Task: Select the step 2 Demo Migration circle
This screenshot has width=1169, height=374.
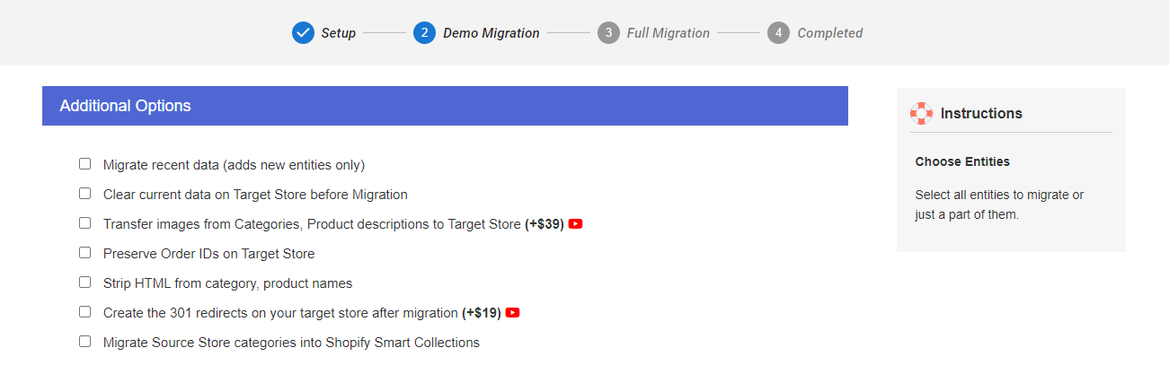Action: (424, 33)
